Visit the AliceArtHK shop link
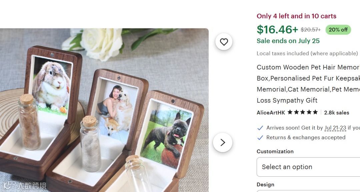 point(271,113)
